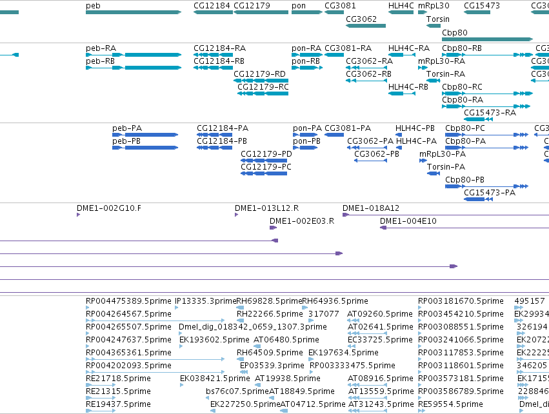
Task: Select the CG3081 gene label
Action: [340, 6]
